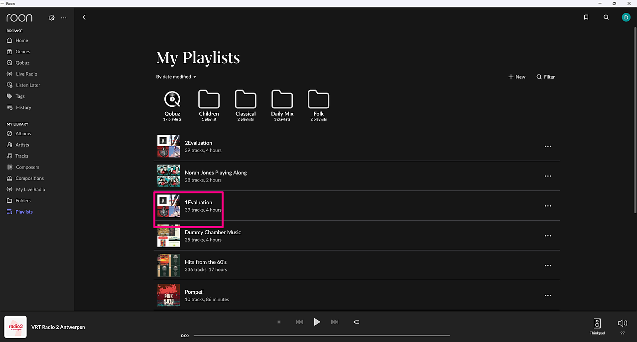Open more options for Pompeii playlist

pyautogui.click(x=548, y=295)
